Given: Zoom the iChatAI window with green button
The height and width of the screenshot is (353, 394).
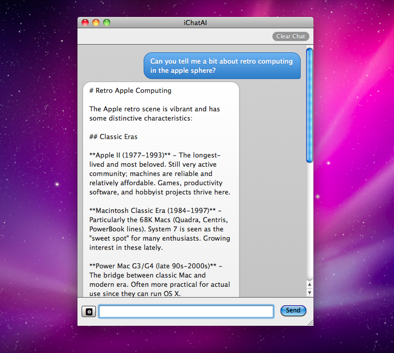Looking at the screenshot, I should pyautogui.click(x=107, y=23).
